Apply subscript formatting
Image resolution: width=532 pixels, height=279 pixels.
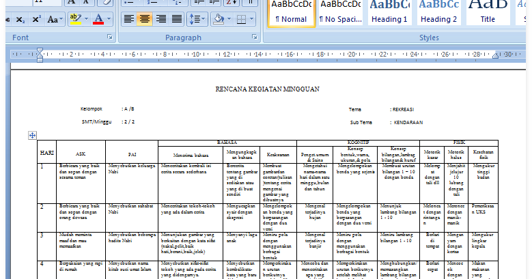click(20, 20)
